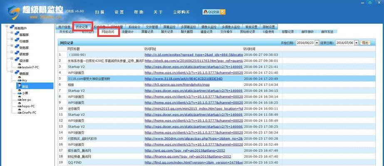Image resolution: width=384 pixels, height=166 pixels.
Task: Open the 报警记录 sub-tab
Action: point(288,32)
